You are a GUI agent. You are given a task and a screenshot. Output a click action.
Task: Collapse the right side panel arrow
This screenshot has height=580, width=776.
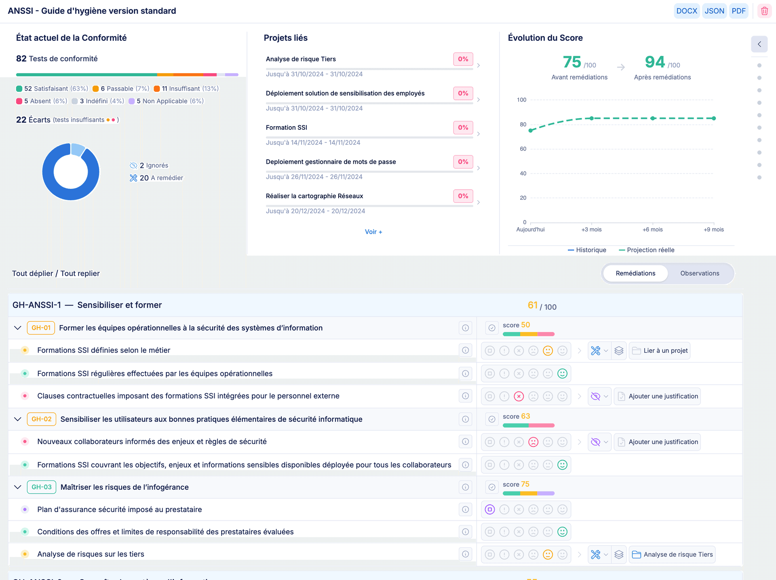(x=759, y=44)
